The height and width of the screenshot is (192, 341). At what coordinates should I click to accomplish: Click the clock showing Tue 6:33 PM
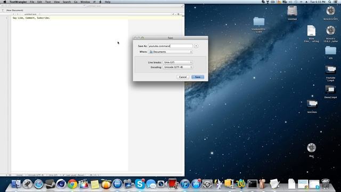[318, 2]
